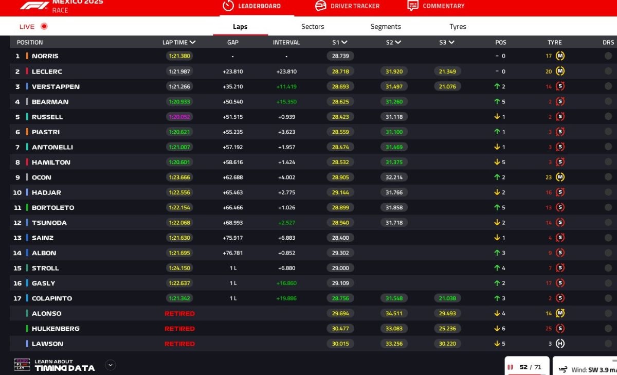Viewport: 617px width, 375px height.
Task: Click Piastri's orange team color bar
Action: click(27, 132)
